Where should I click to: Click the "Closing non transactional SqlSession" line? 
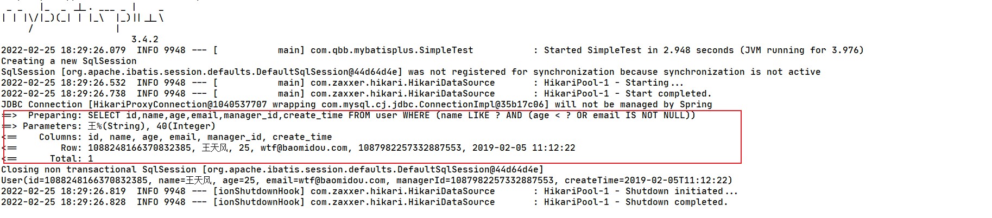click(271, 170)
